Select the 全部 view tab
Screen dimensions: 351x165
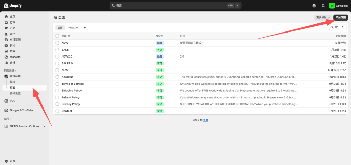click(60, 27)
